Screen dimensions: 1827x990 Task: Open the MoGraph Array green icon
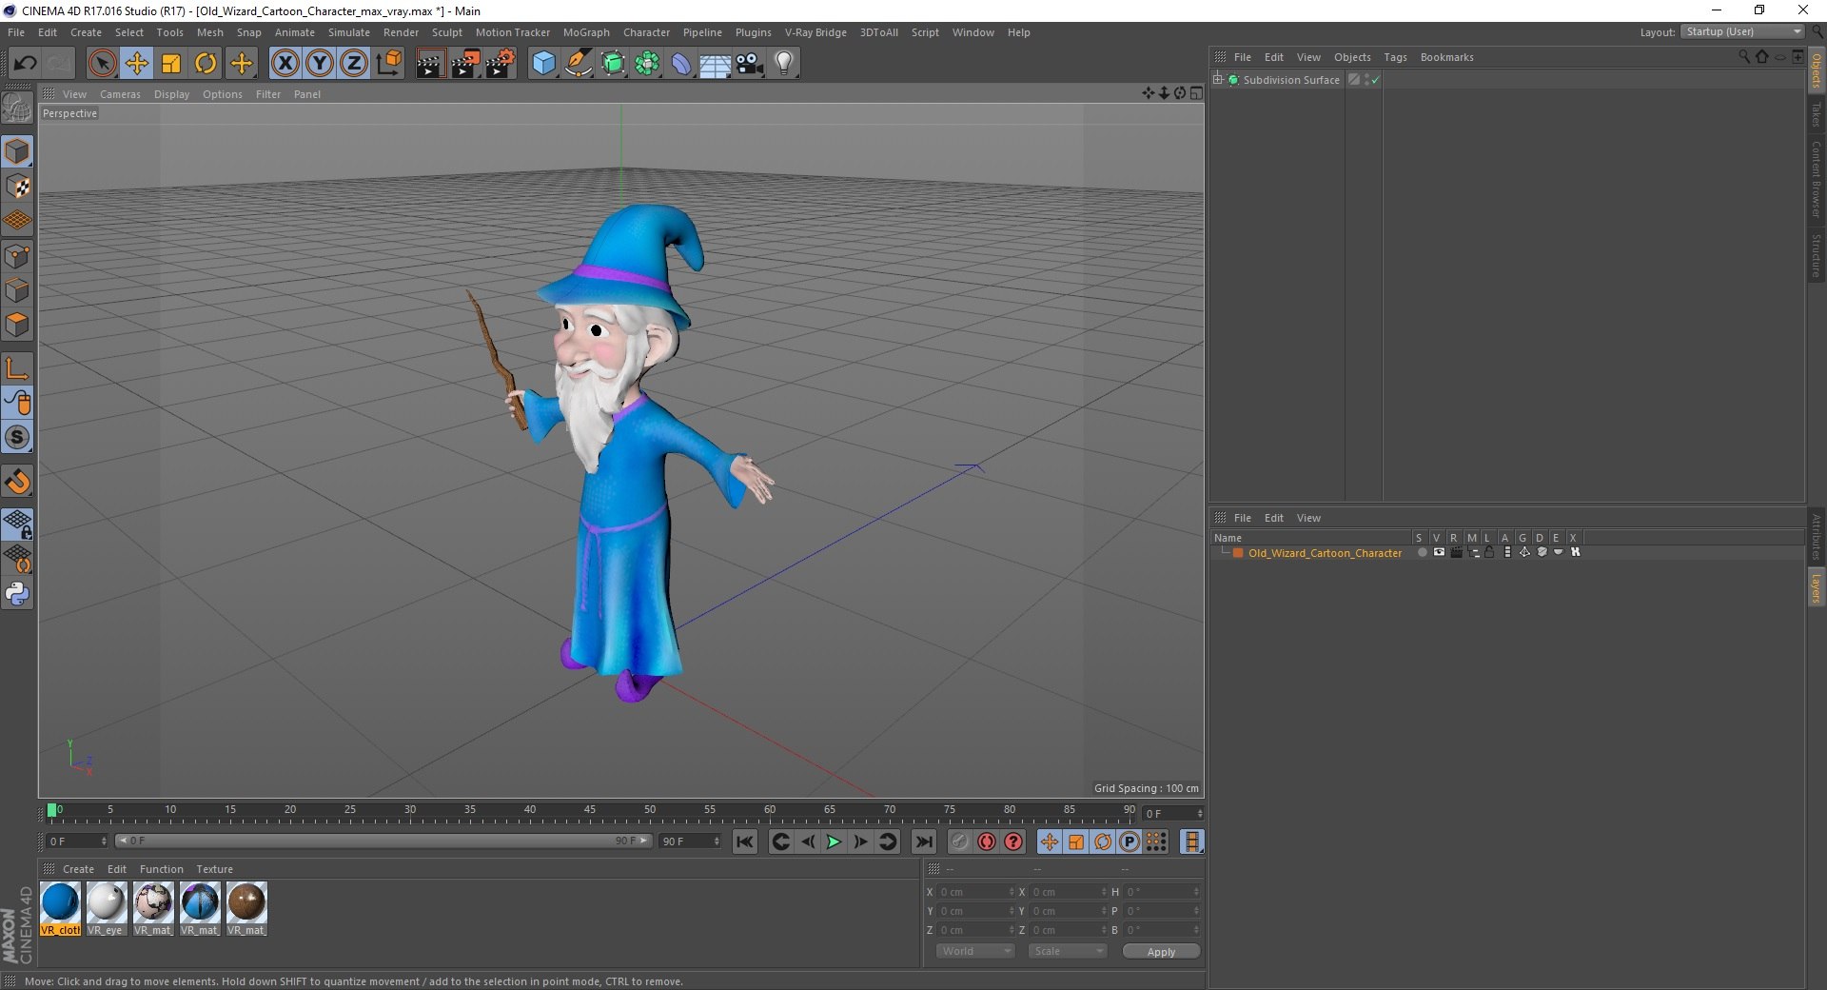[x=647, y=64]
